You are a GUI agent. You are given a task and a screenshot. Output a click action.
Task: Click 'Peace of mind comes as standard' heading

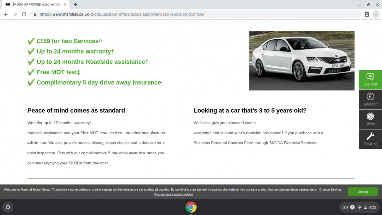click(76, 110)
